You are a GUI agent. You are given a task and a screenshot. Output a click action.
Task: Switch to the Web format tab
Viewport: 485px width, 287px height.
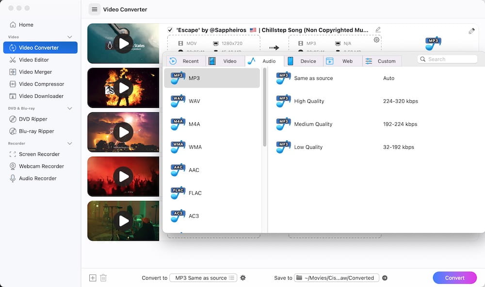click(x=343, y=61)
